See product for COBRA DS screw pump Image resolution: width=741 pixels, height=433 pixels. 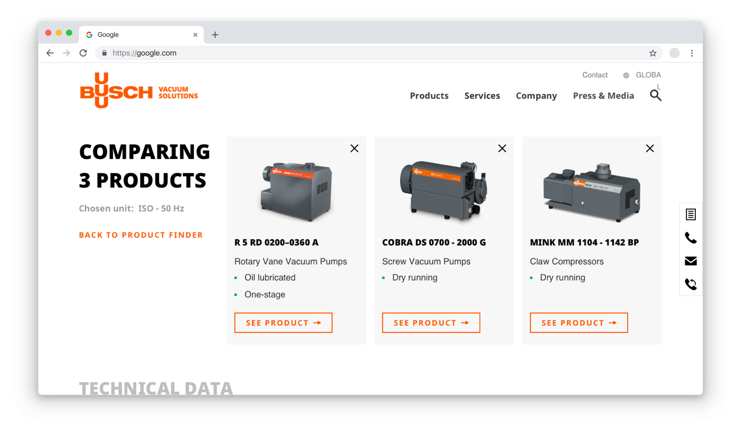coord(431,322)
